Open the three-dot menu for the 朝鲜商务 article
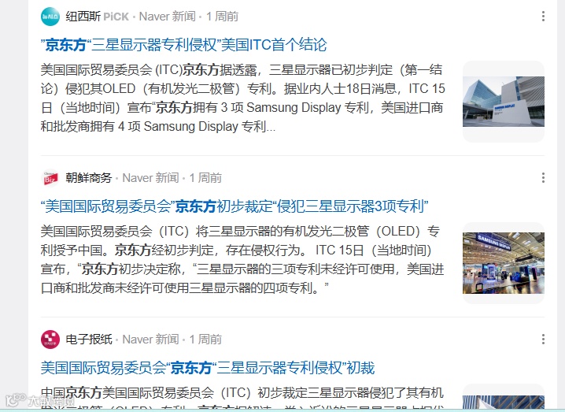The height and width of the screenshot is (412, 565). coord(543,177)
